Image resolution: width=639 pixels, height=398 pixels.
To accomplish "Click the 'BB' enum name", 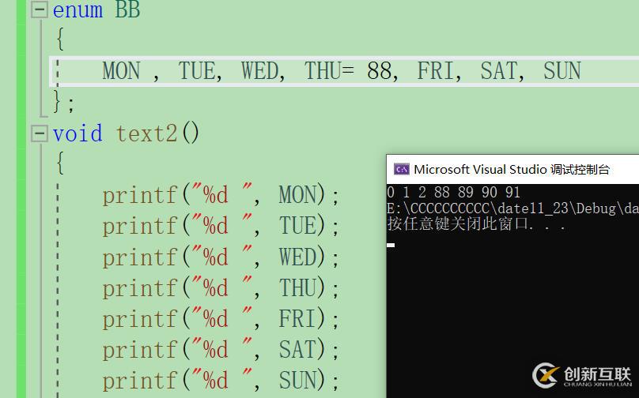I will point(127,9).
